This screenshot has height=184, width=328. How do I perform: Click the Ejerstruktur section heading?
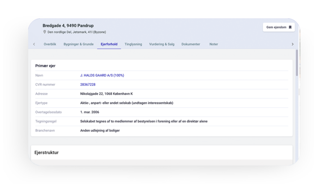[x=47, y=152]
